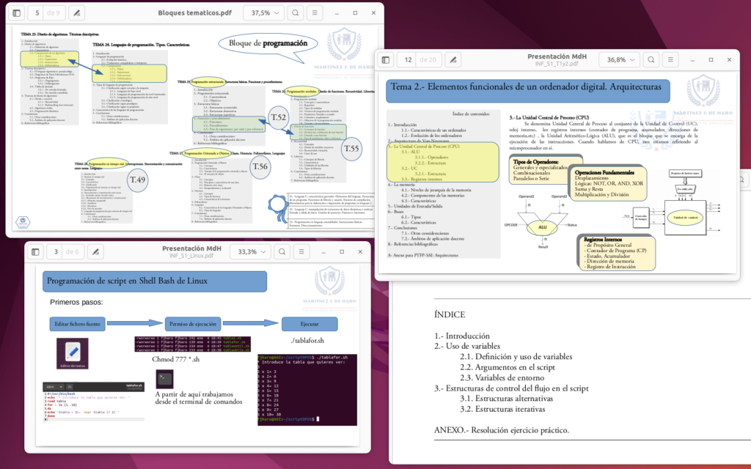Viewport: 751px width, 469px height.
Task: Toggle sidebar in INF_S1_T1y2.pdf window
Action: (386, 60)
